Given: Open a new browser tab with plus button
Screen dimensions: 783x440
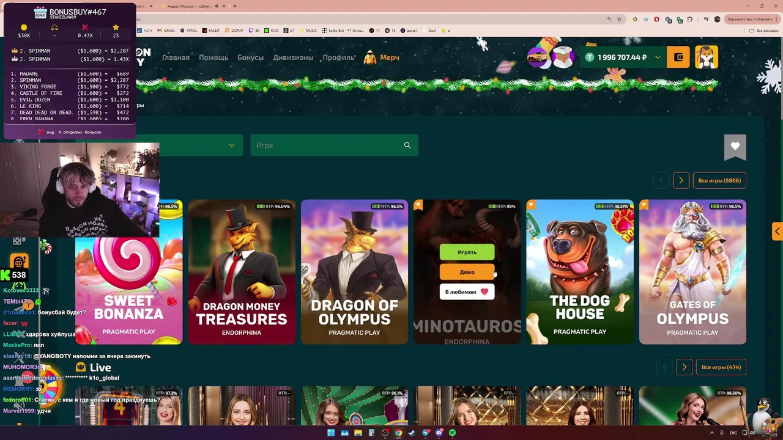Looking at the screenshot, I should [x=235, y=6].
